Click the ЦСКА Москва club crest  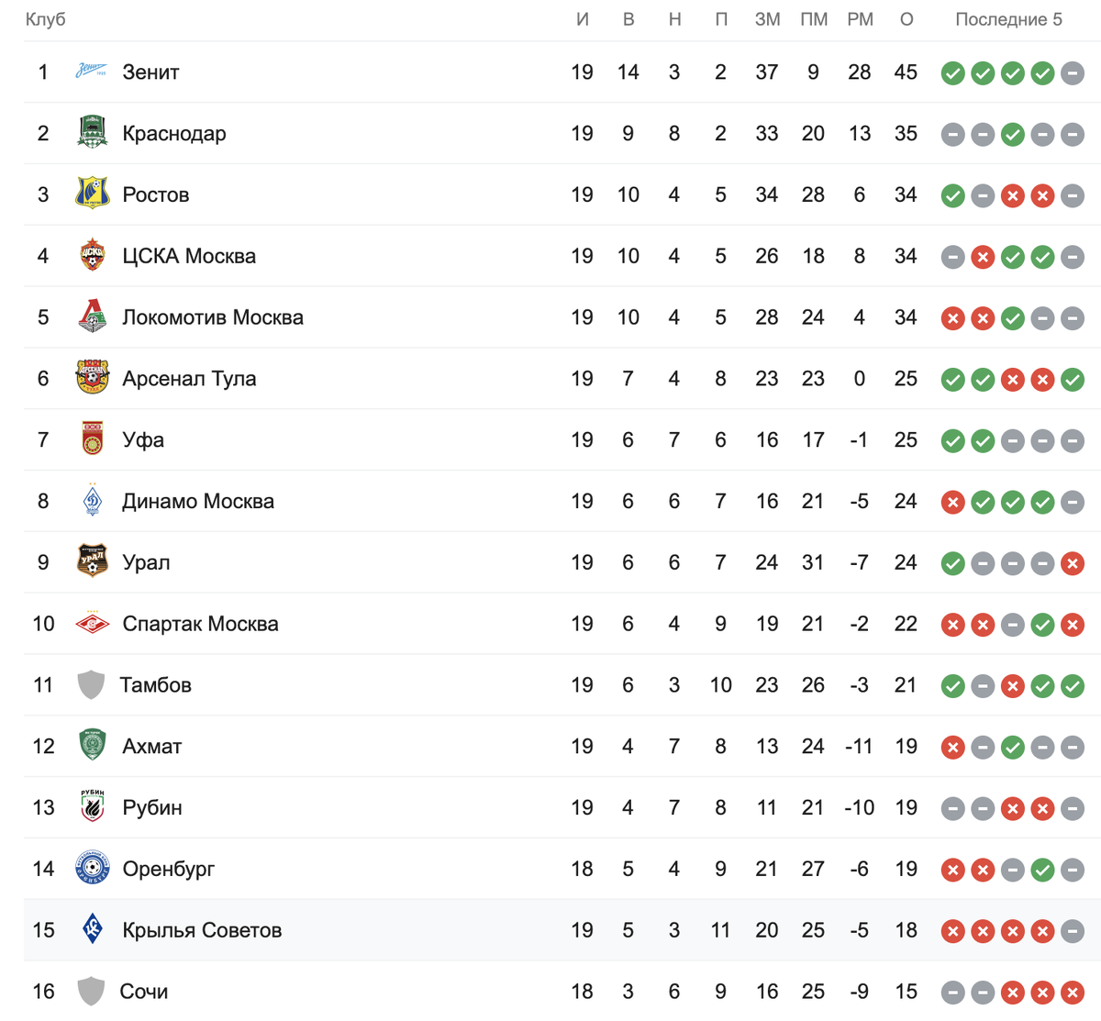[x=92, y=255]
